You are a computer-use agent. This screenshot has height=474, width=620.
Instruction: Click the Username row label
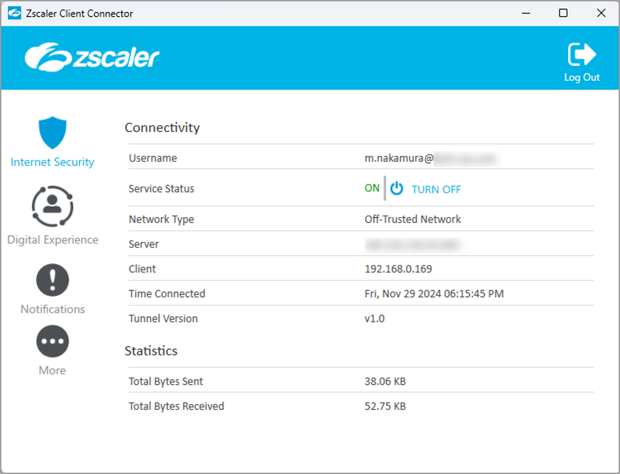[153, 158]
